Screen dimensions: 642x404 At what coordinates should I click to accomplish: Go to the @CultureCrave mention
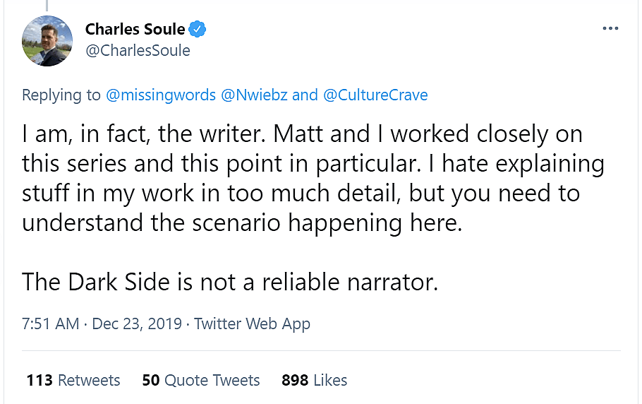375,95
